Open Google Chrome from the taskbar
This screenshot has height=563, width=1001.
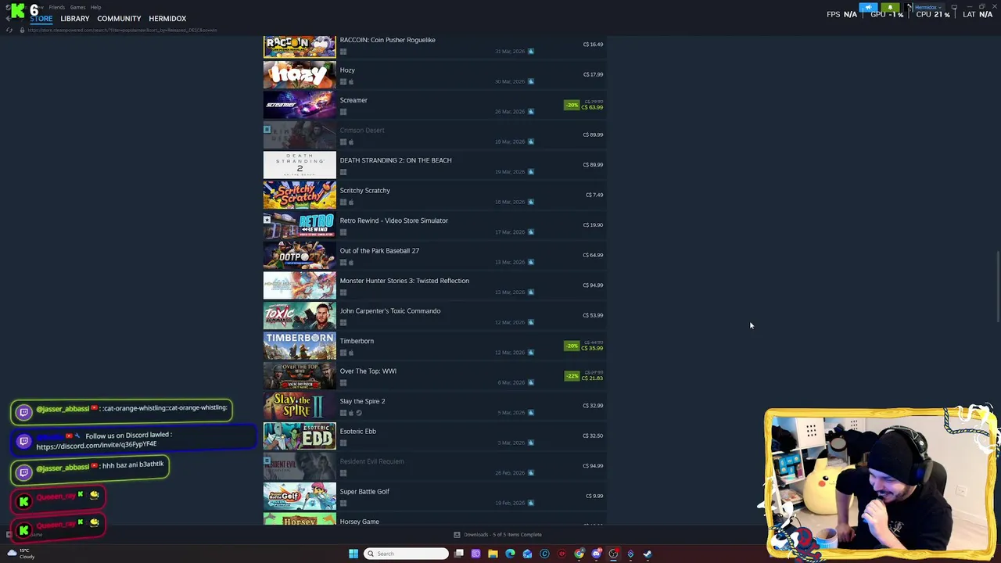(579, 554)
